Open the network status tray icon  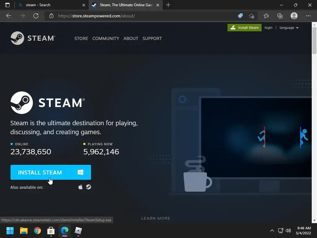[280, 231]
